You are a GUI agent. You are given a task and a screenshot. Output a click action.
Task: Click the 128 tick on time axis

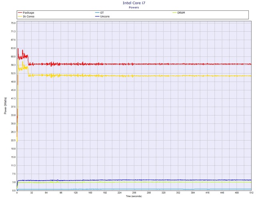pos(76,193)
